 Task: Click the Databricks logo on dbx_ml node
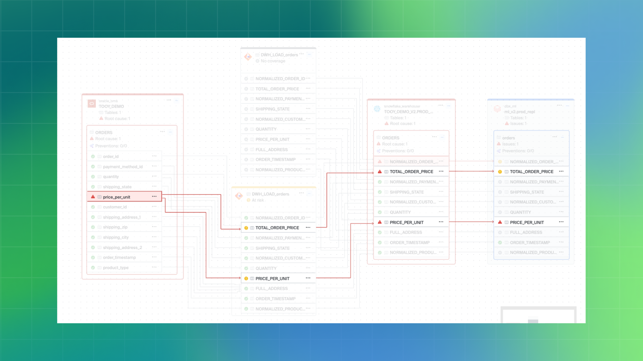497,109
